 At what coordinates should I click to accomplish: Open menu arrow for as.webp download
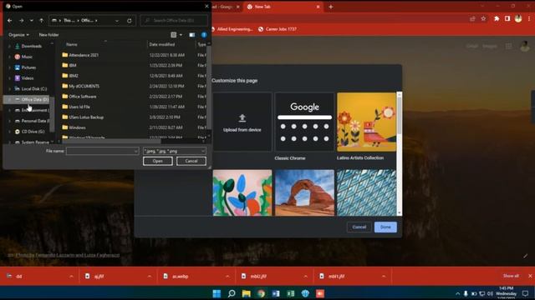click(227, 277)
